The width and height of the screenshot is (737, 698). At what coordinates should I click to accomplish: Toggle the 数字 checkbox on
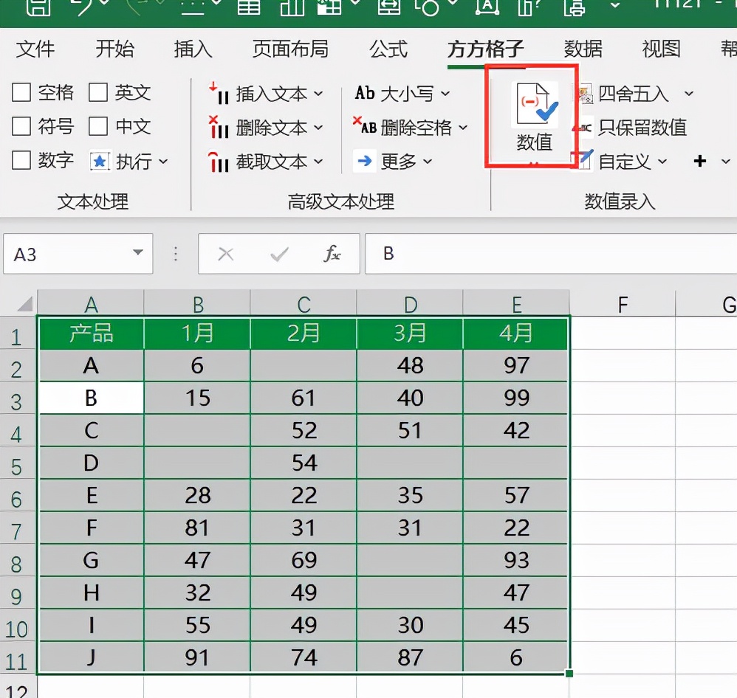click(x=21, y=161)
